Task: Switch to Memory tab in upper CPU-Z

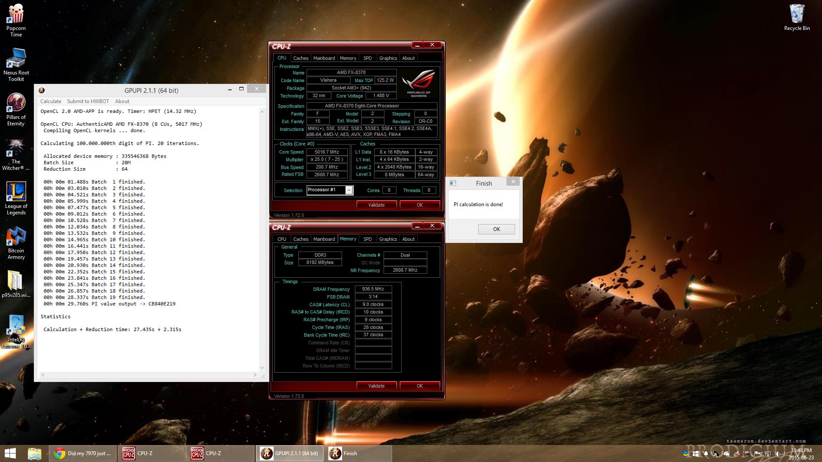Action: point(348,58)
